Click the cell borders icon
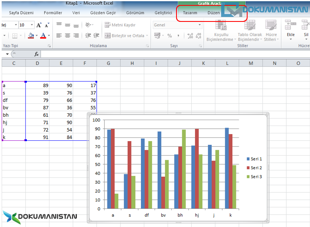 pyautogui.click(x=15, y=36)
